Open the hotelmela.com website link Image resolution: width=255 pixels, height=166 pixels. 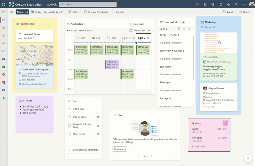[34, 84]
